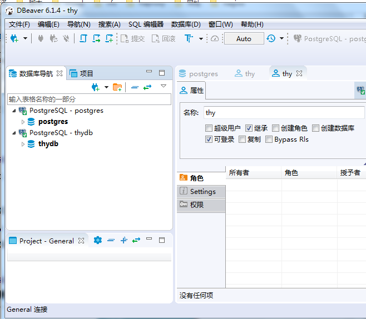
Task: Switch to 项目 tab
Action: click(x=81, y=74)
